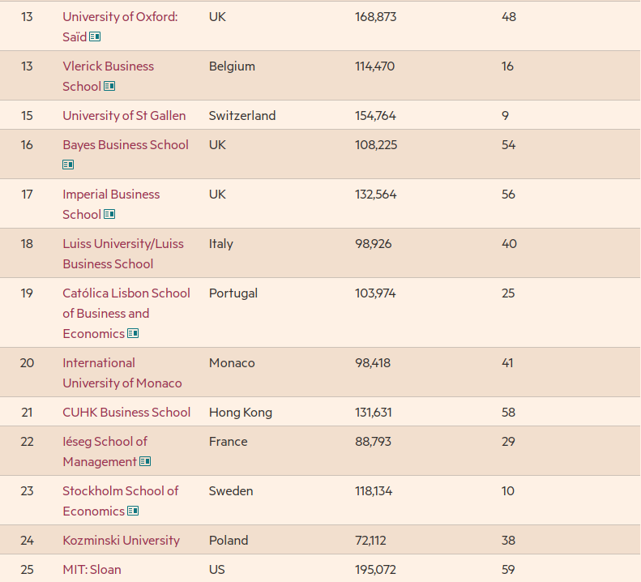Screen dimensions: 641x582
Task: Select salary value 72,112
Action: (x=370, y=541)
